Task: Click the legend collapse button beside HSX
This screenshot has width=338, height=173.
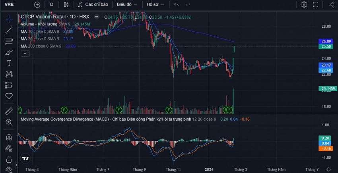Action: point(97,17)
